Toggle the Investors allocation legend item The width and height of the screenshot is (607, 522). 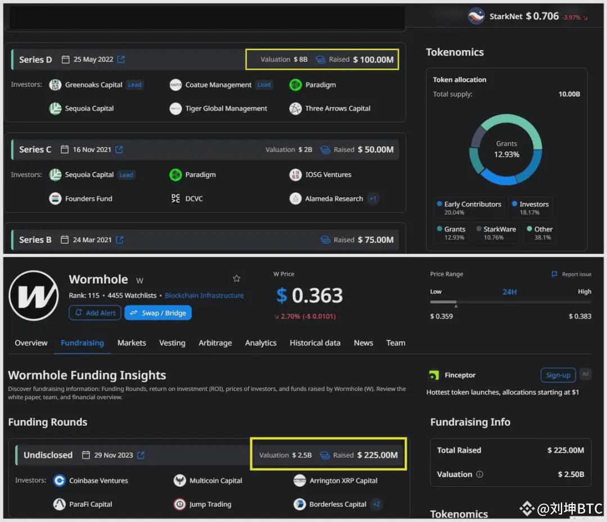[x=530, y=208]
